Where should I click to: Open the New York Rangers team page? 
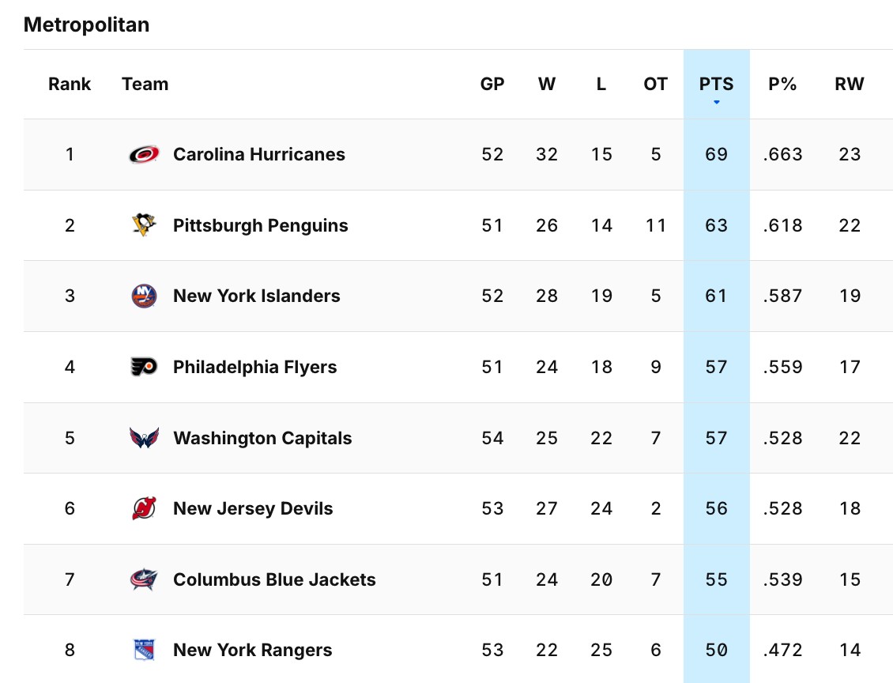pyautogui.click(x=251, y=649)
